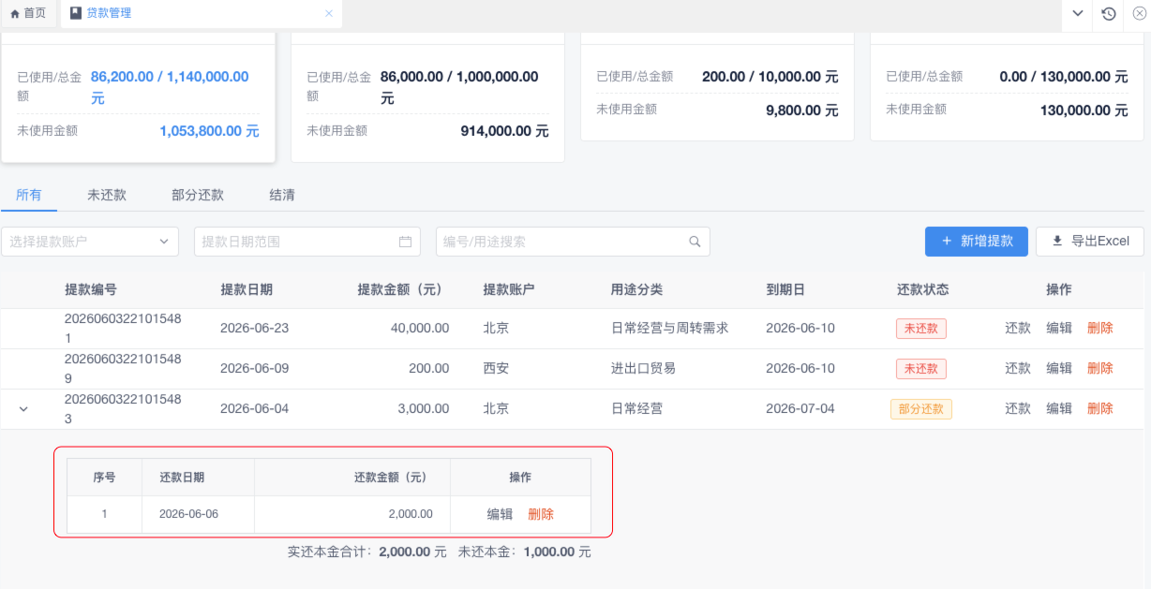Select the 所有 filter tab
1151x589 pixels.
[x=29, y=195]
